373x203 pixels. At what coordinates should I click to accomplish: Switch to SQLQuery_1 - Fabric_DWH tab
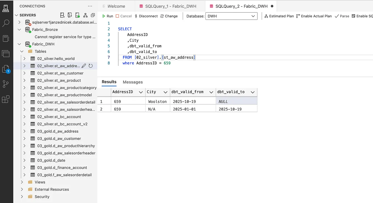tap(170, 6)
